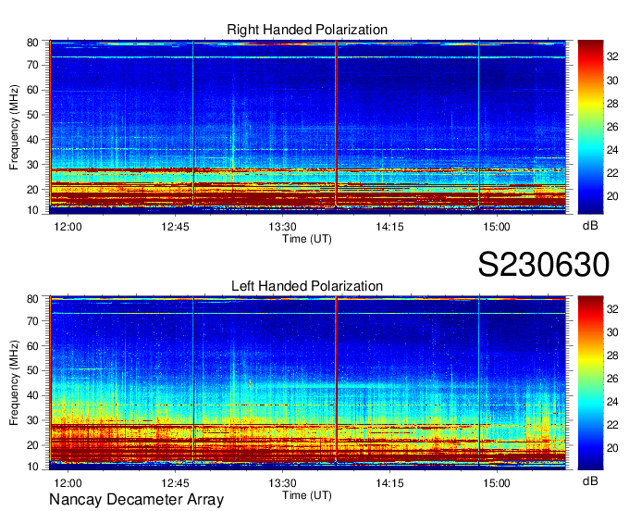Click 30 frequency tick of Right Handed plot

32,165
